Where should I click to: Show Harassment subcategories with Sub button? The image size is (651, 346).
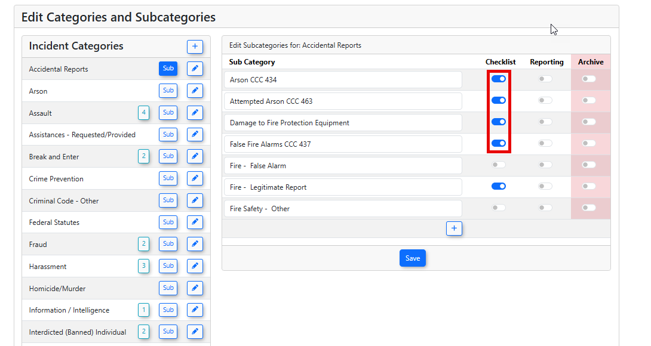(x=168, y=266)
